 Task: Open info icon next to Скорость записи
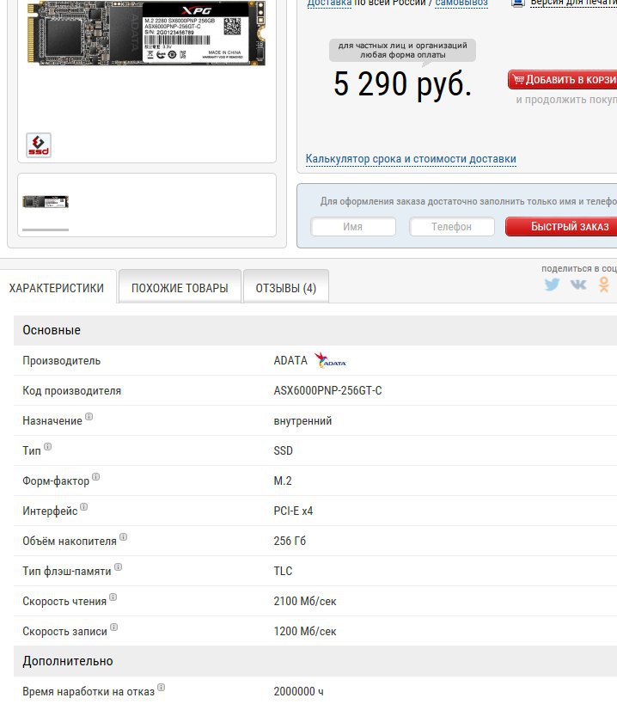point(114,627)
